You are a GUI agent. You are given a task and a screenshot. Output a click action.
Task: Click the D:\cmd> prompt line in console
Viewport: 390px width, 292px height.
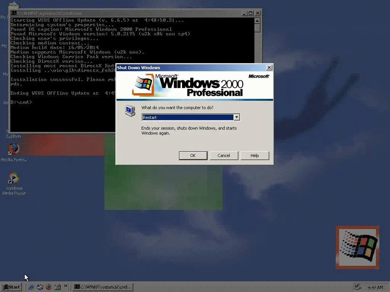(x=21, y=102)
